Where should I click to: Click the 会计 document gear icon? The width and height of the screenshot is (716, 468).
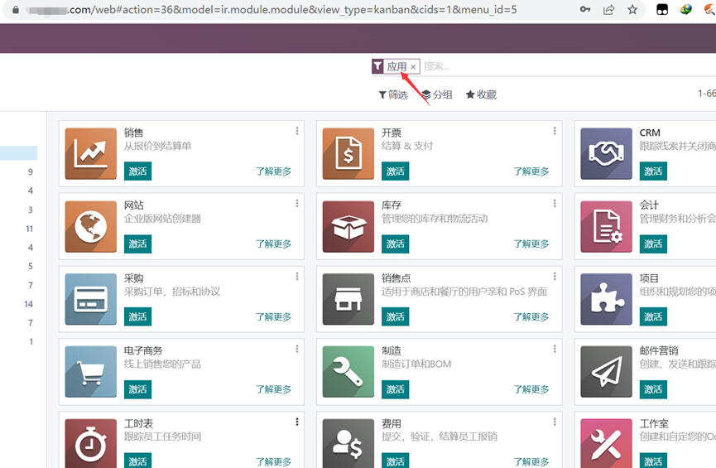pyautogui.click(x=607, y=227)
